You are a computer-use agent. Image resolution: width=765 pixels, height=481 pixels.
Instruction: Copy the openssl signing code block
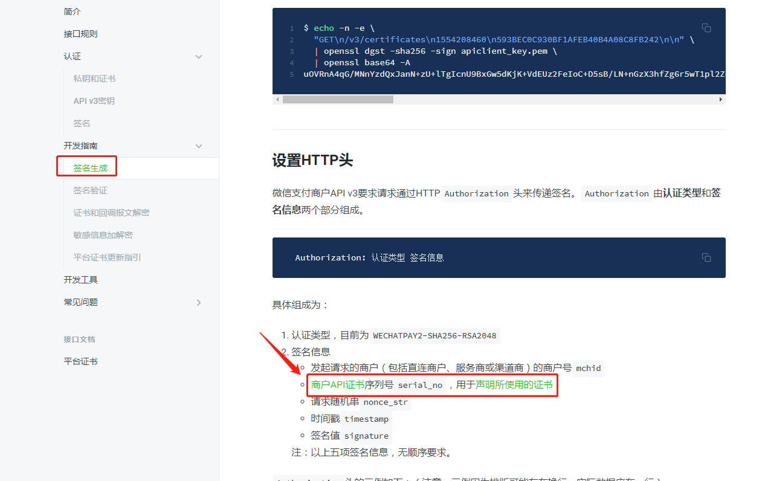pos(706,28)
